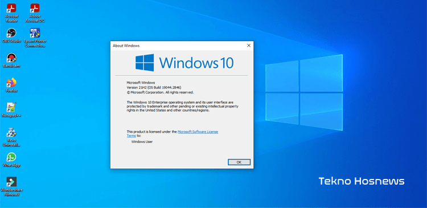Click the Wondershare Filmora9 desktop icon
Viewport: 427px width, 208px height.
(11, 186)
